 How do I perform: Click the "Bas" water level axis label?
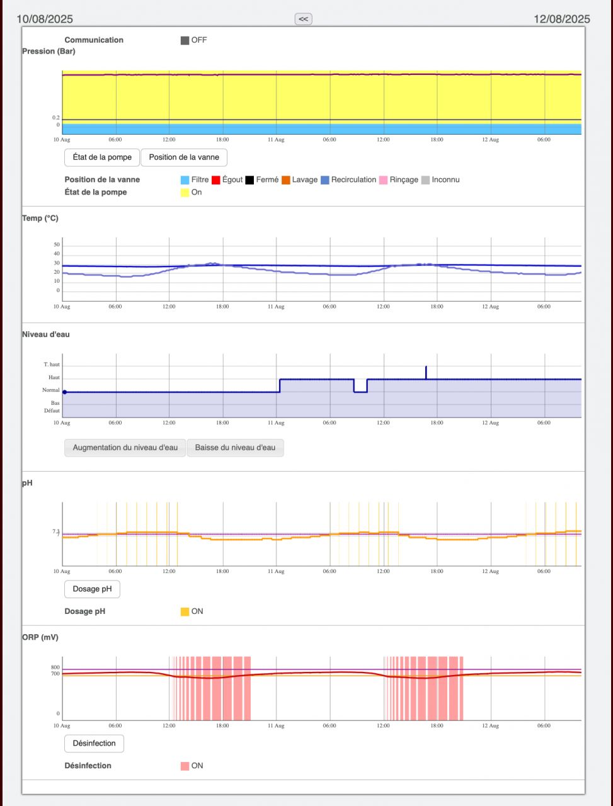[x=55, y=403]
